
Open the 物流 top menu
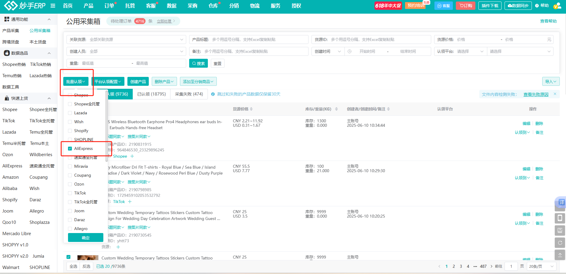pos(254,6)
